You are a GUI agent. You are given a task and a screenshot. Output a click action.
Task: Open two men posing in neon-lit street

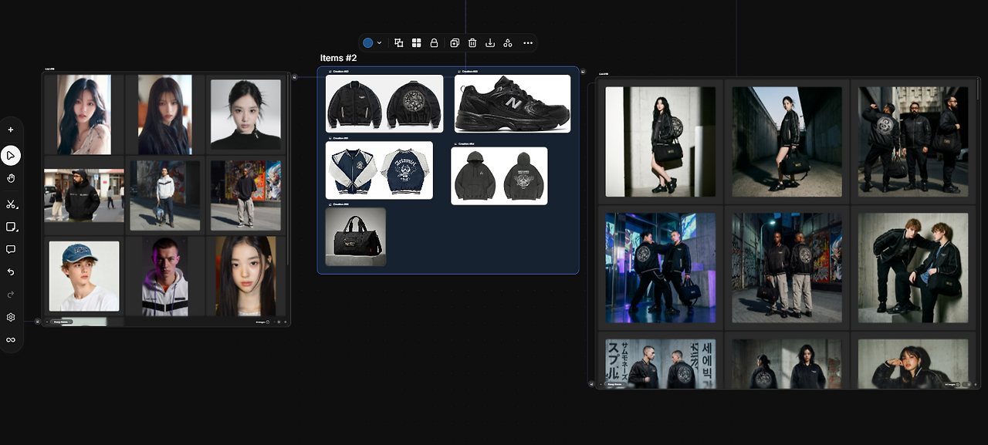[x=660, y=268]
